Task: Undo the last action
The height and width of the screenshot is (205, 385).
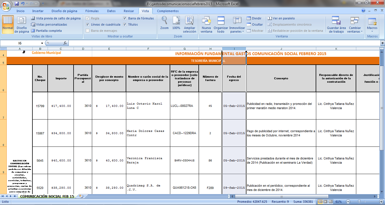Action: pyautogui.click(x=23, y=4)
